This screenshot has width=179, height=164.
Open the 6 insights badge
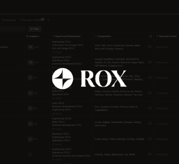[30, 93]
